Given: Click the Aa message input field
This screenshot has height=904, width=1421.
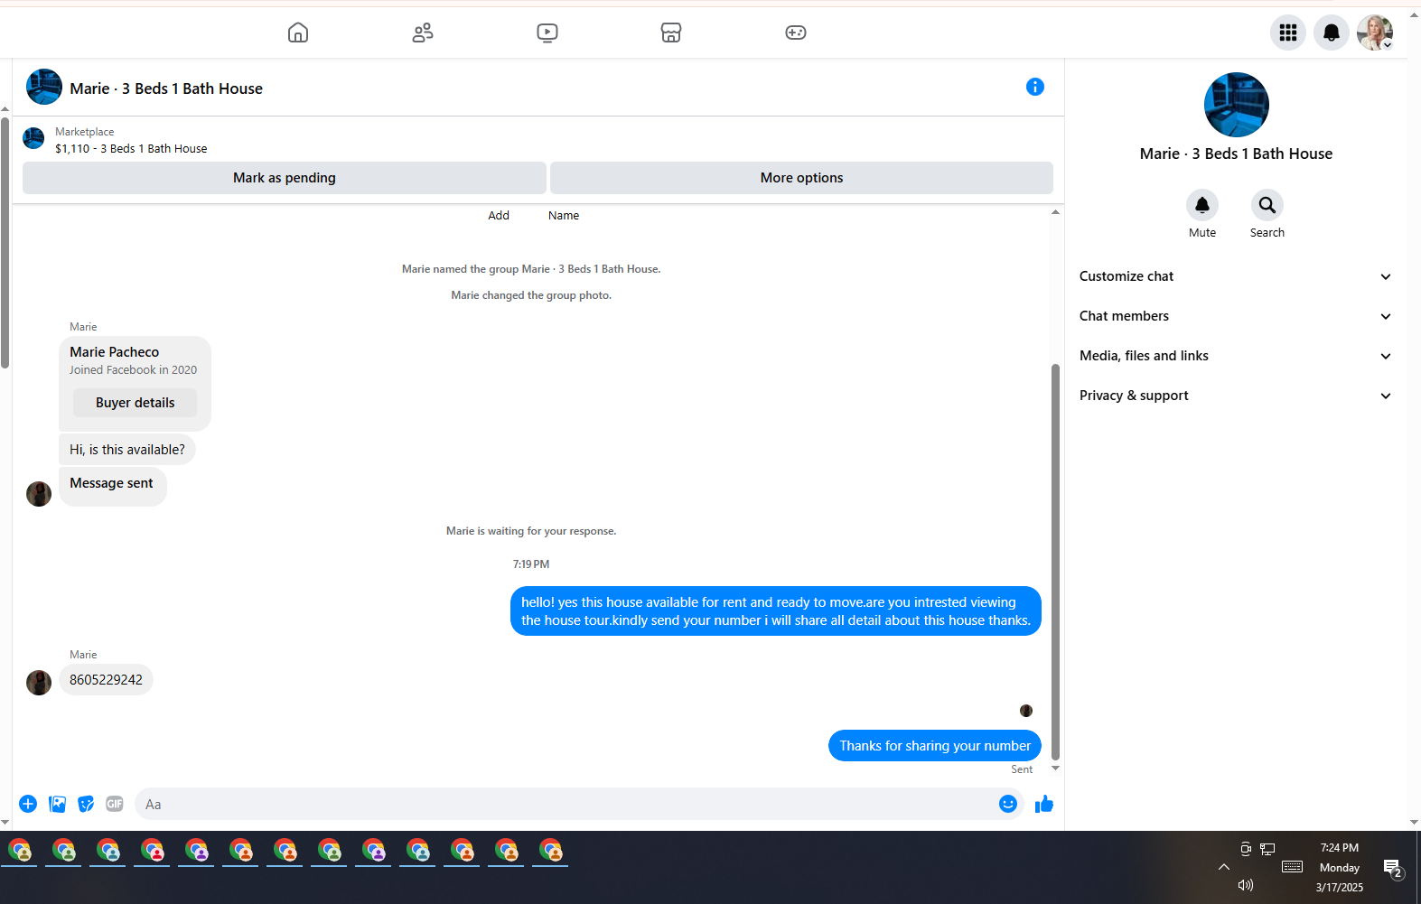Looking at the screenshot, I should [566, 804].
